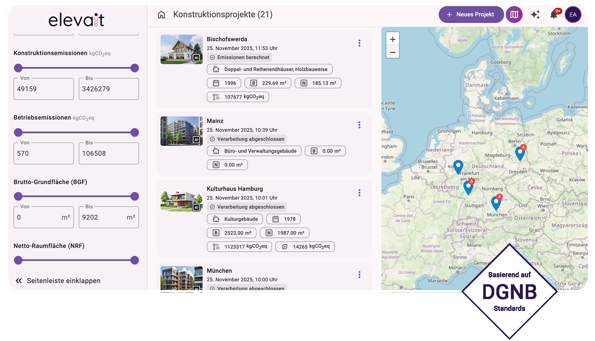Open the options menu on the München card
The width and height of the screenshot is (595, 341).
[360, 275]
